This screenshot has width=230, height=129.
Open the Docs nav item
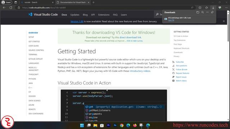pyautogui.click(x=64, y=15)
